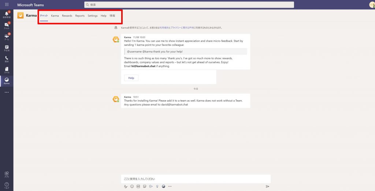Screen dimensions: 375x191
Task: Switch to the Help tab
Action: click(x=104, y=16)
